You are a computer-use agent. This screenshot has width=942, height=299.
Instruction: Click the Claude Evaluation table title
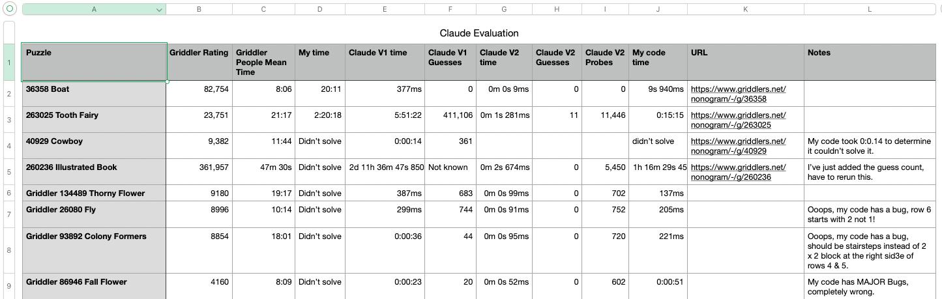pos(479,33)
